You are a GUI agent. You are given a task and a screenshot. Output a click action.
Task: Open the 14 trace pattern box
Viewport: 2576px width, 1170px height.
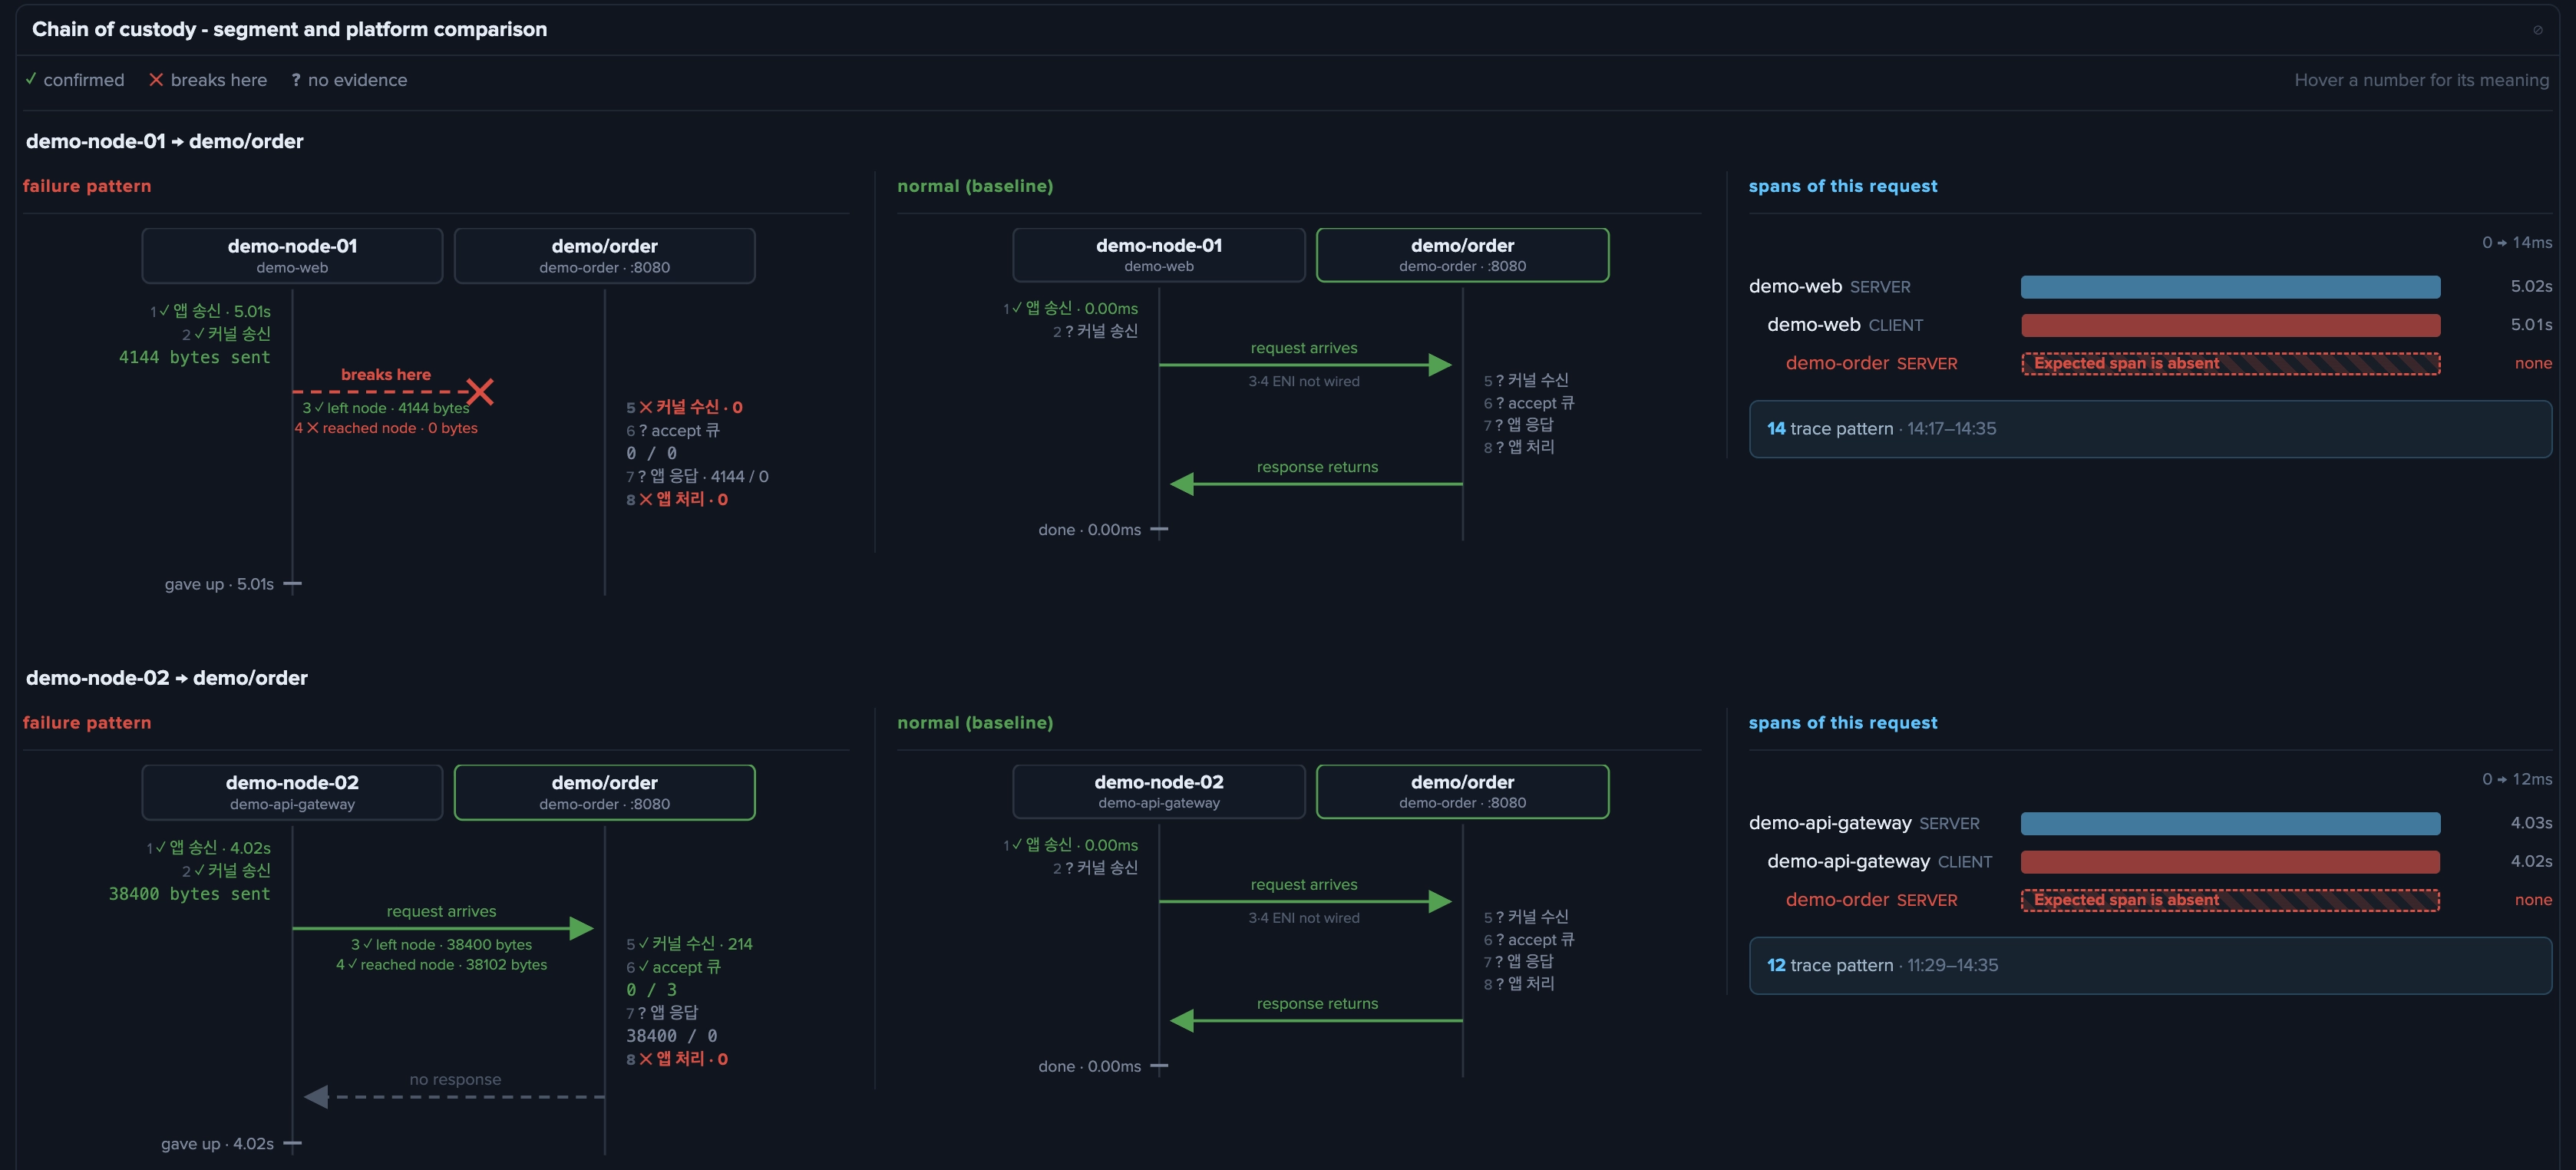click(x=2150, y=429)
